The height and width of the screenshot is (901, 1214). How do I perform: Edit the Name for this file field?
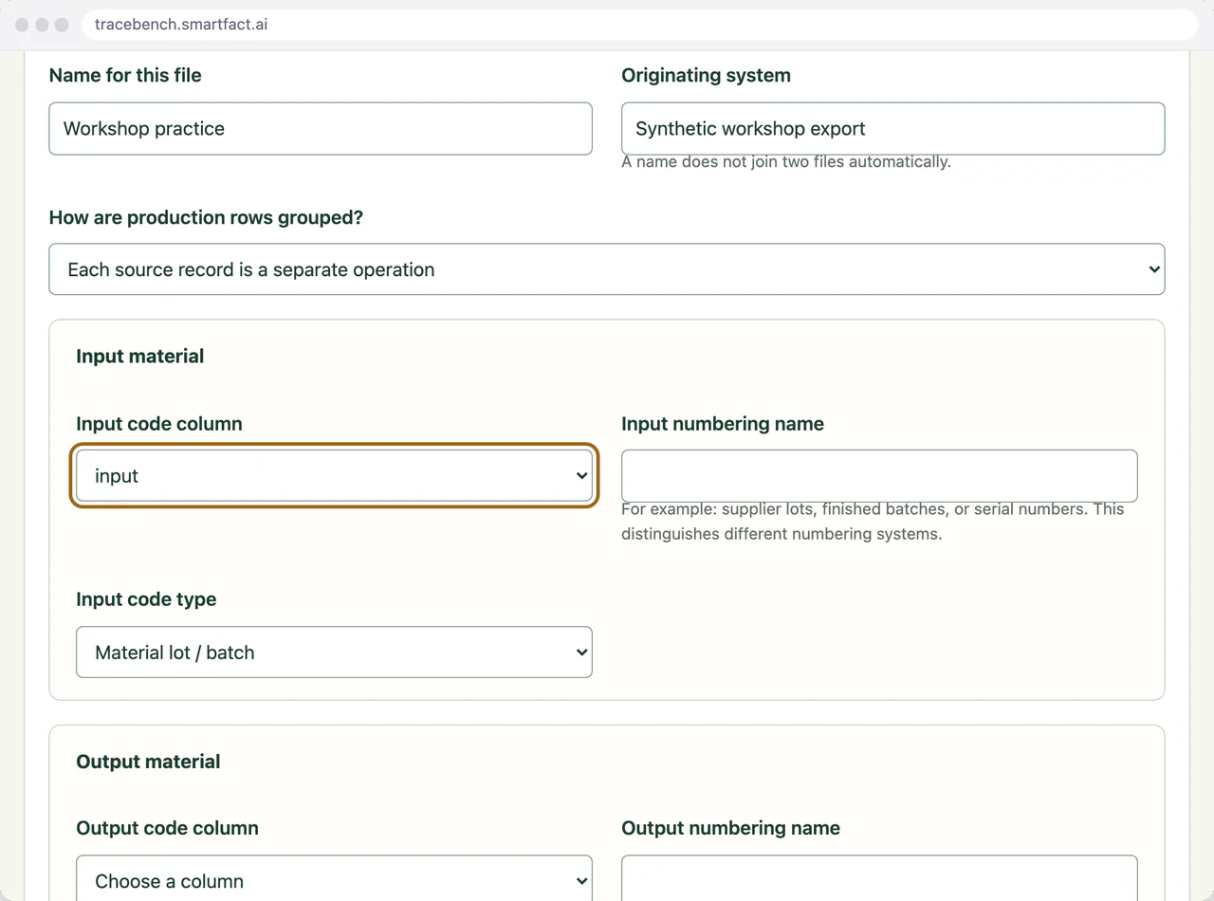pos(321,129)
